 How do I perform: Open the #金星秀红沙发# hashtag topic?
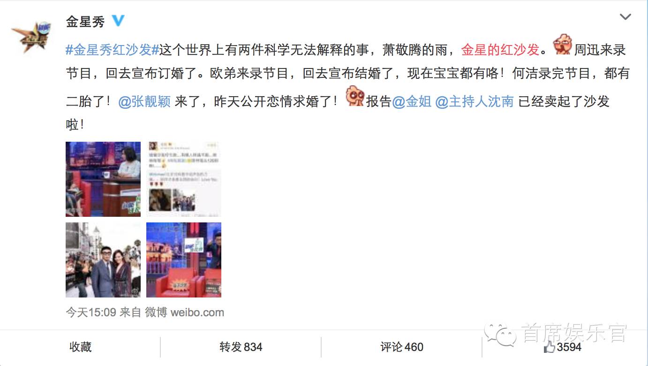113,49
